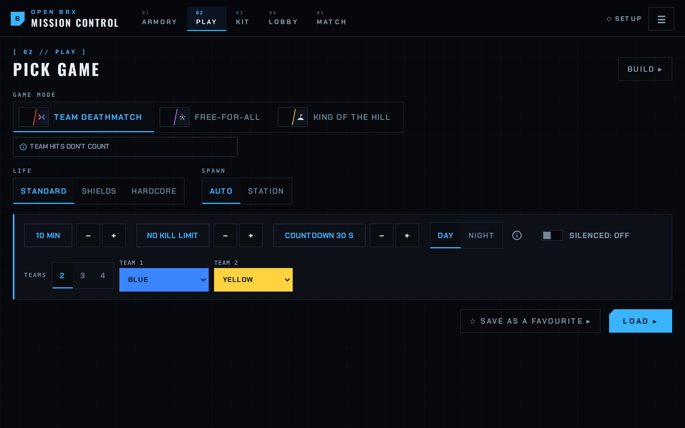Open the Match tab

(332, 19)
